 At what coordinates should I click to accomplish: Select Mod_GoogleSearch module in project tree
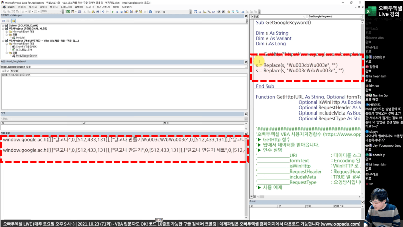26,56
